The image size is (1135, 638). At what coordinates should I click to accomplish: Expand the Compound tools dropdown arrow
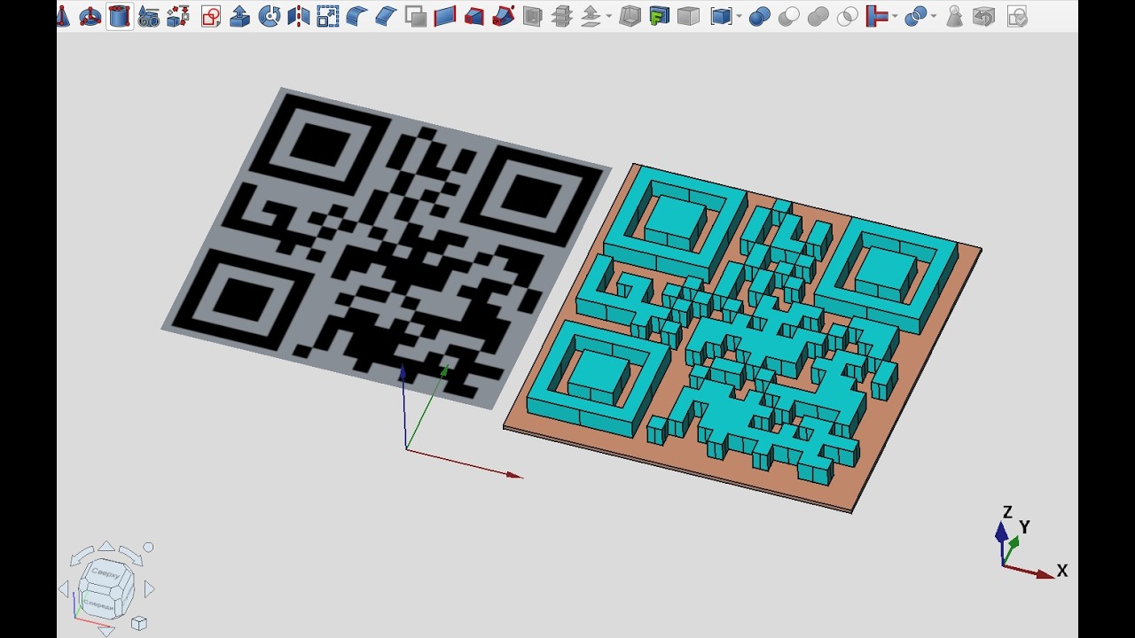(738, 16)
